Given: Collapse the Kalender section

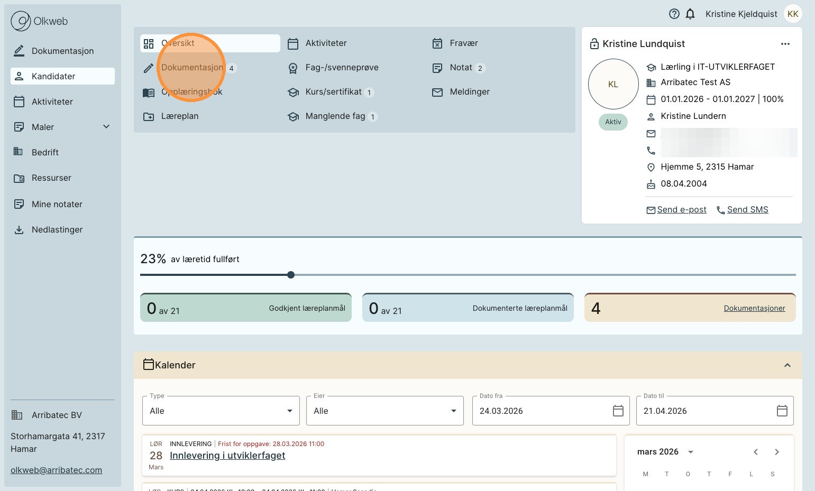Looking at the screenshot, I should (787, 365).
